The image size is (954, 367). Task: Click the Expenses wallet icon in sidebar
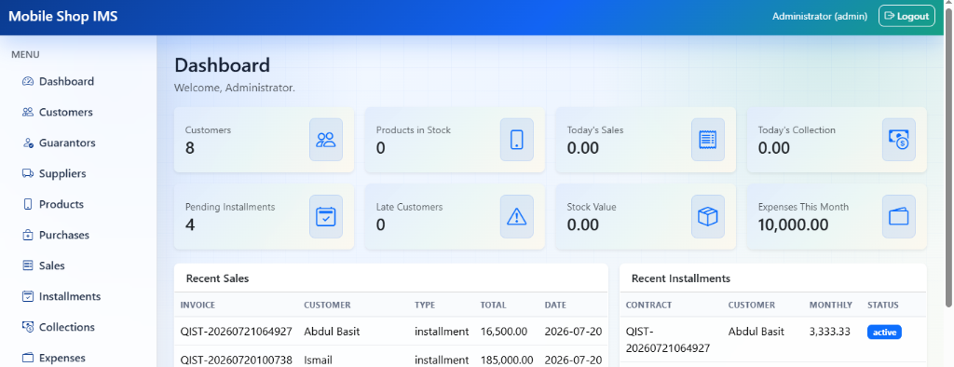(27, 358)
